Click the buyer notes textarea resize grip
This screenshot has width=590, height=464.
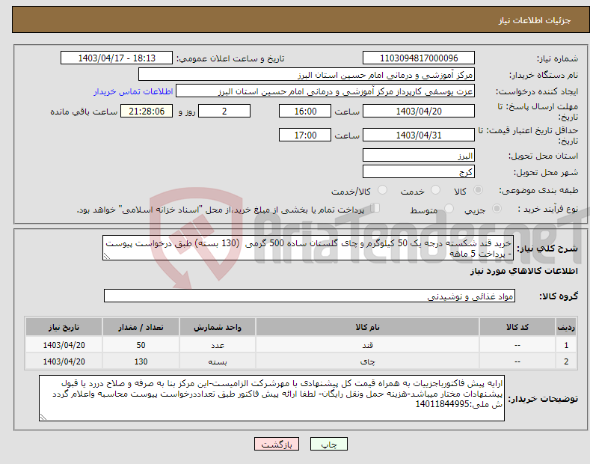point(43,417)
